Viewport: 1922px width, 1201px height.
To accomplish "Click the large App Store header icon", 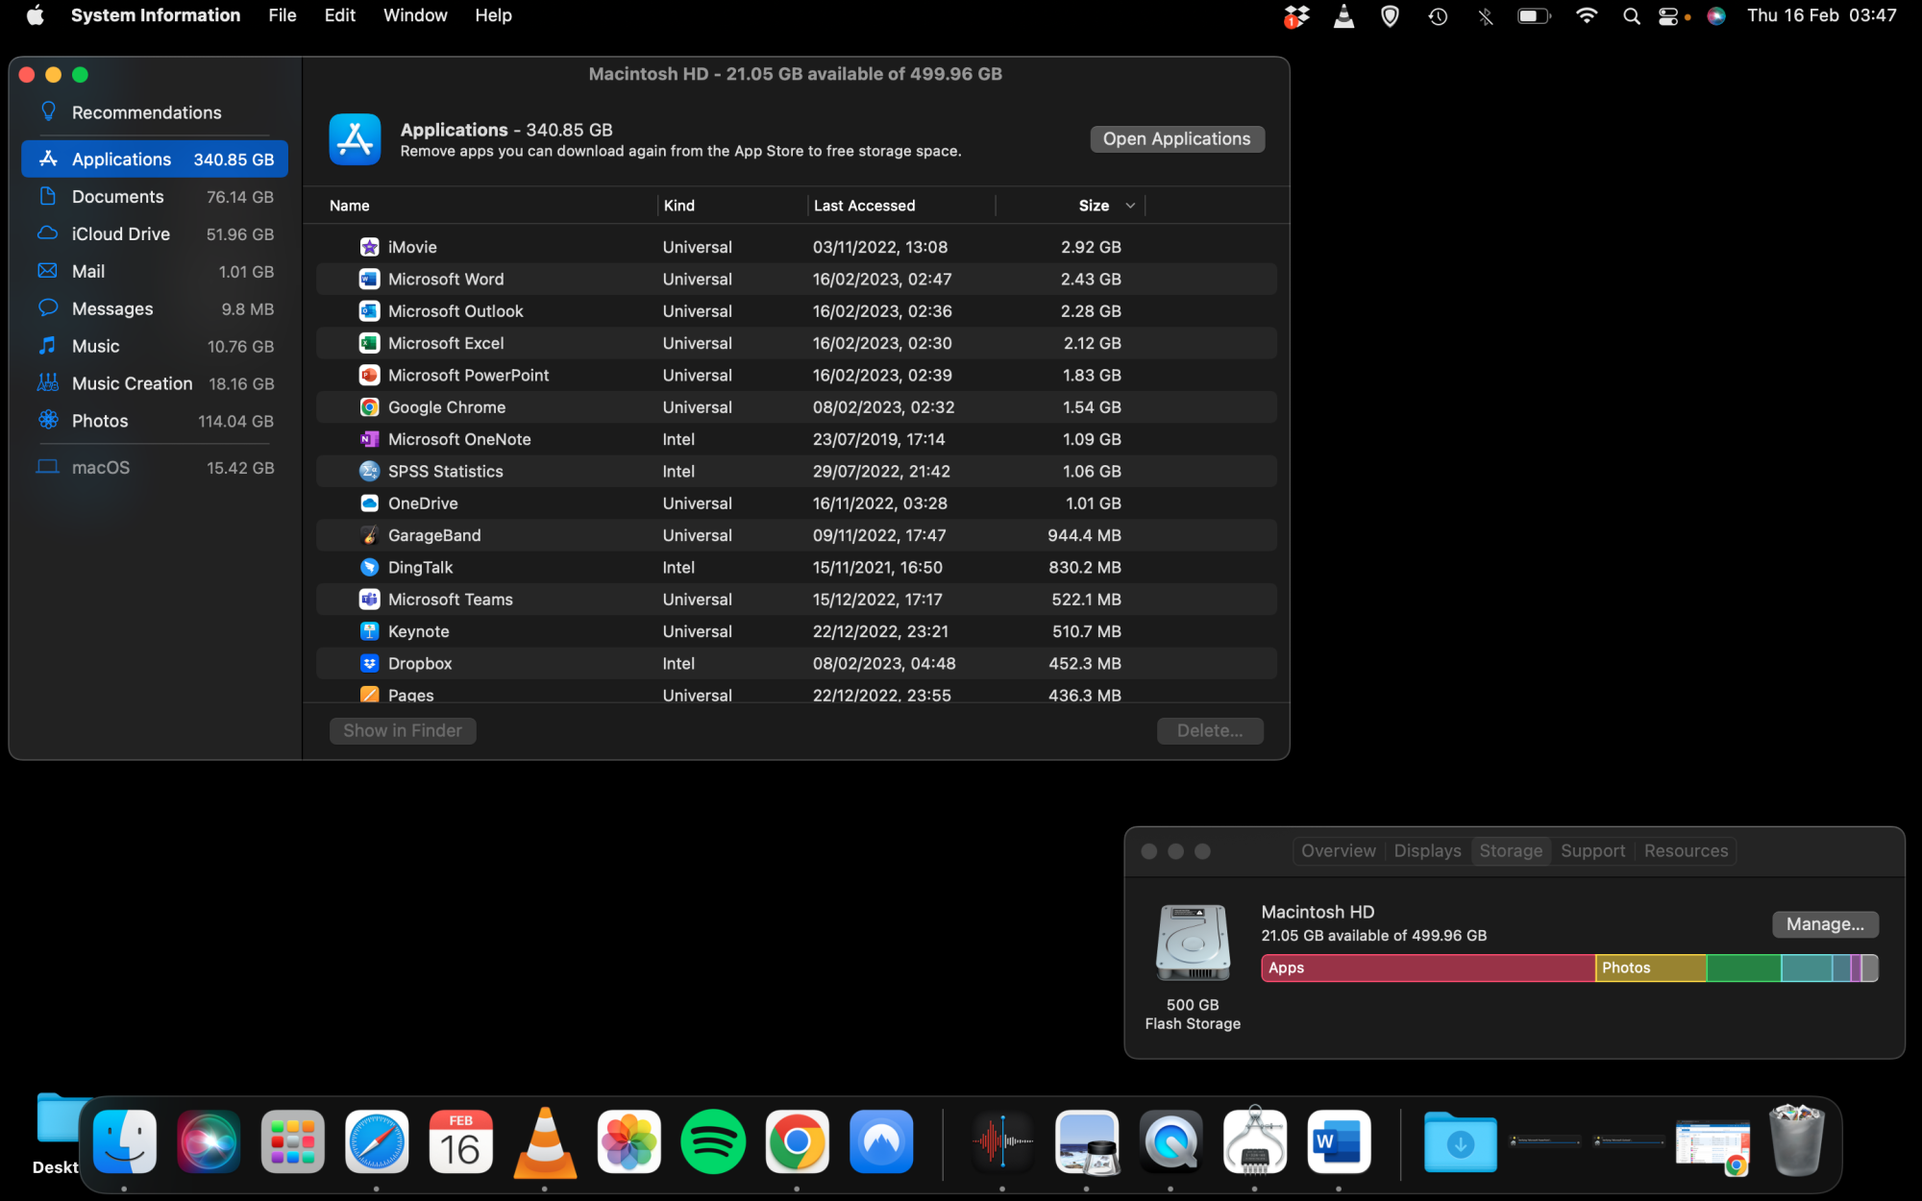I will [355, 139].
